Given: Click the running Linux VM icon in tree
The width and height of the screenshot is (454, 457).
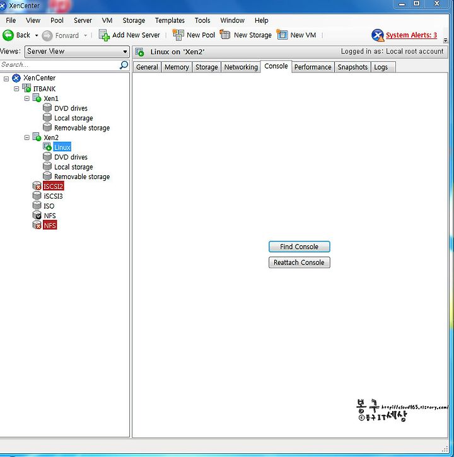Looking at the screenshot, I should pos(47,147).
